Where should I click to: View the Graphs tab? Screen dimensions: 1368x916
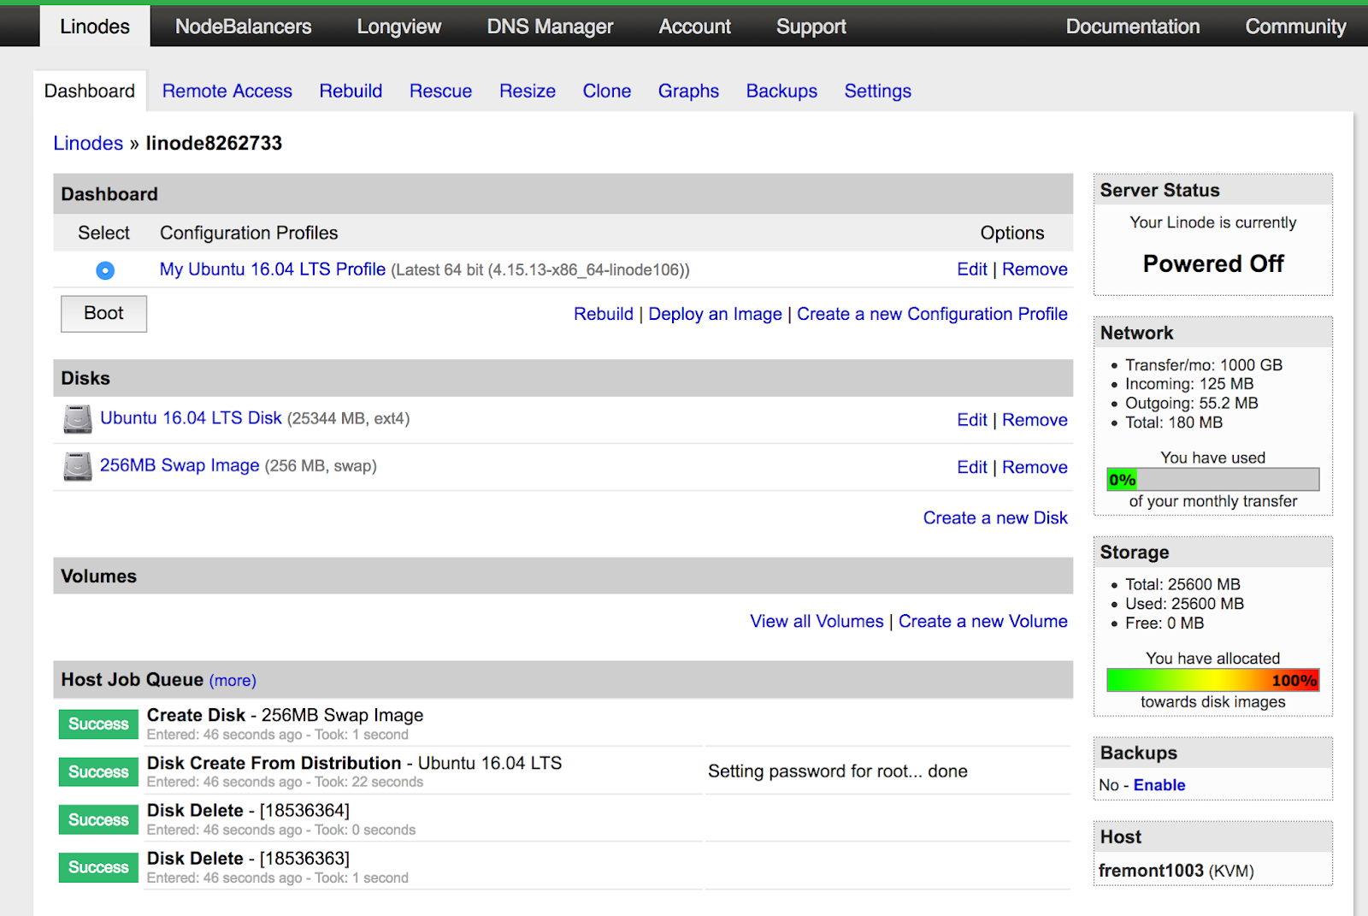(688, 91)
